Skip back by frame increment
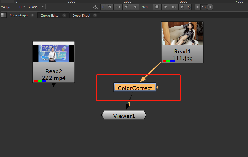The width and height of the screenshot is (248, 157). (198, 7)
